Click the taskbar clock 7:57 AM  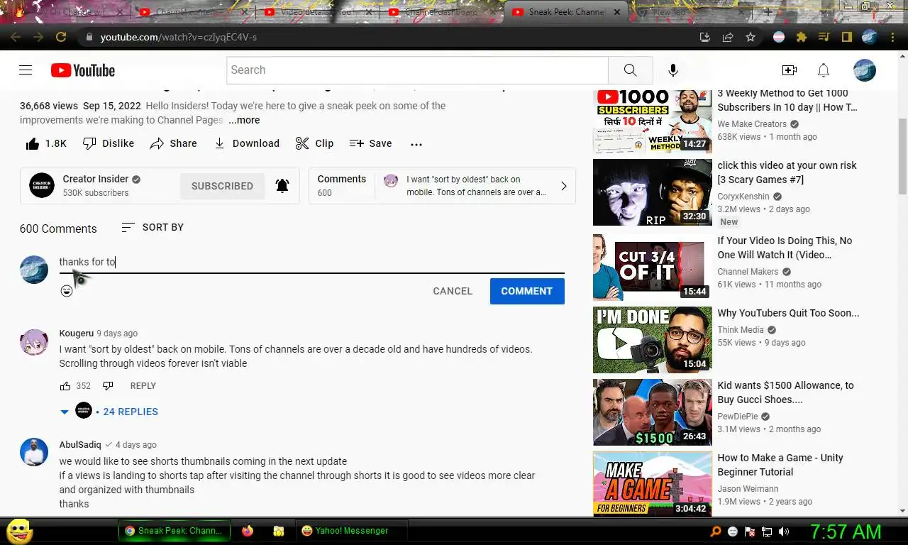[846, 532]
